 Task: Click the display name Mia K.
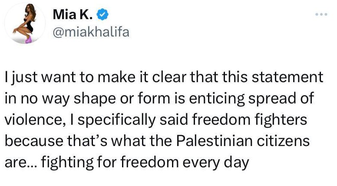point(73,15)
